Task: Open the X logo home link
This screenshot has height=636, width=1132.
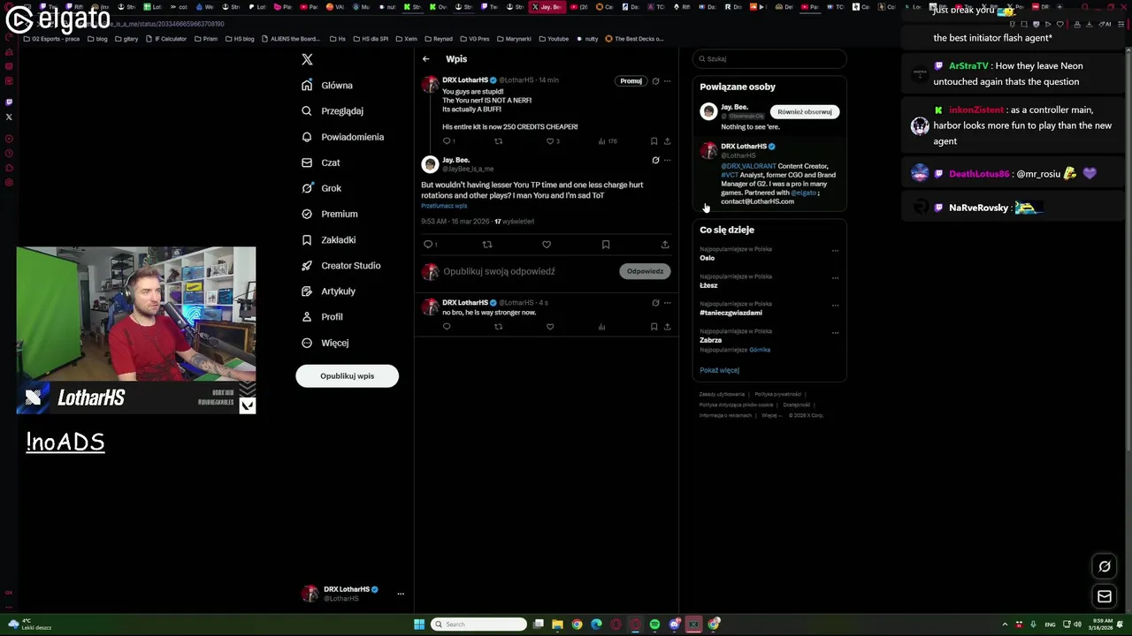Action: point(307,59)
